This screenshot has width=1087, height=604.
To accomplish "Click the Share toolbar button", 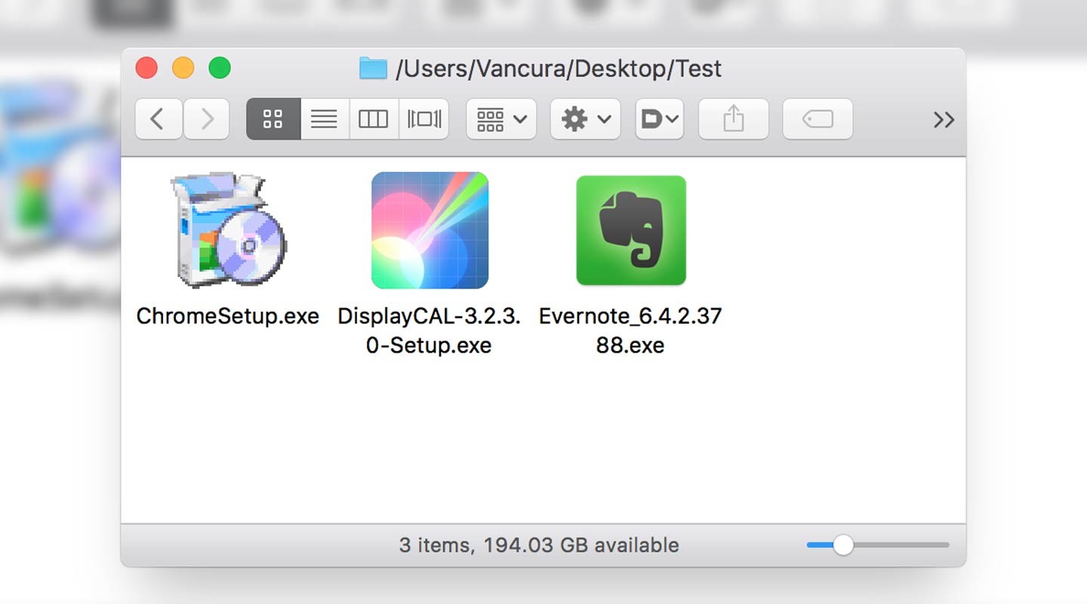I will [x=734, y=119].
